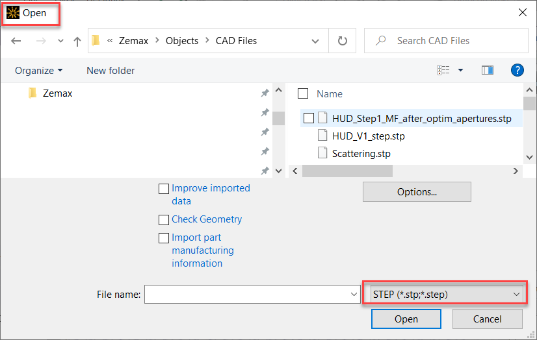Toggle the preview pane icon

(488, 70)
